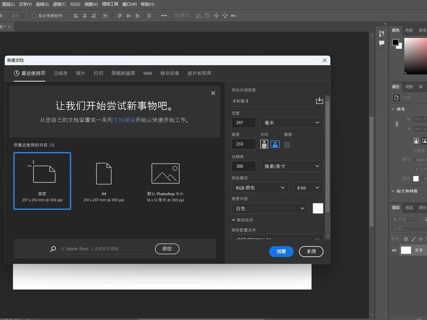Switch to the Web tab

(x=148, y=73)
